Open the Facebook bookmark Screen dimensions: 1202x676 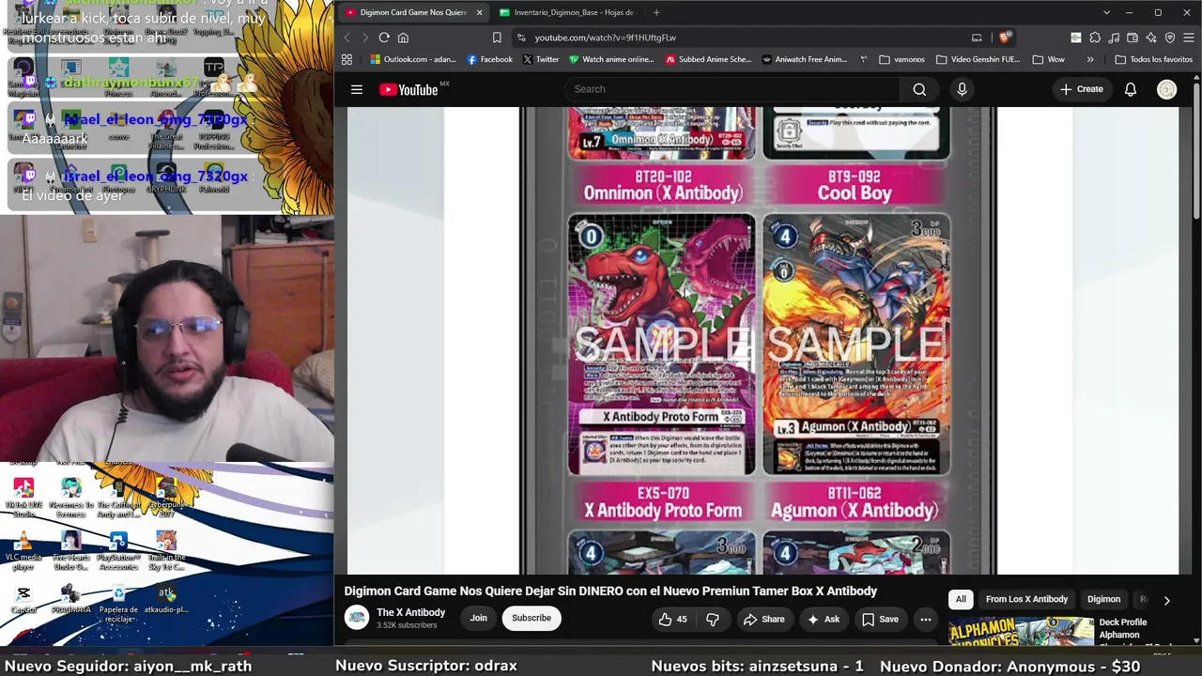click(x=489, y=59)
